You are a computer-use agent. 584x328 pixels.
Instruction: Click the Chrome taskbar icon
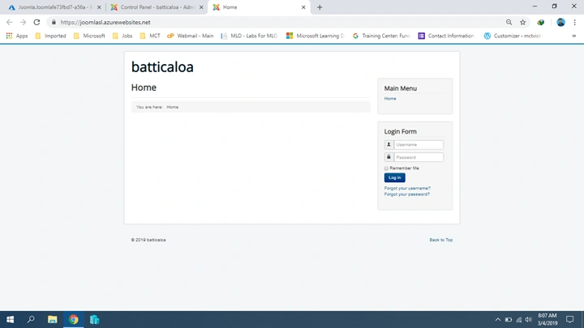73,319
